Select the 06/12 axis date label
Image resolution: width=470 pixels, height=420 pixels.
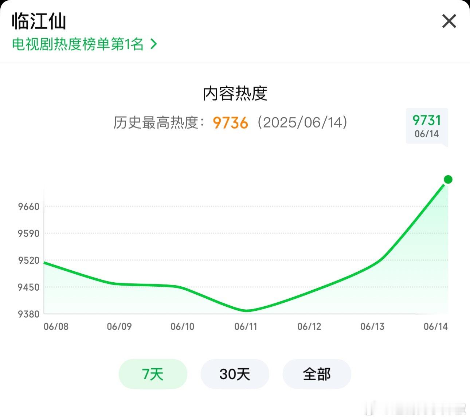click(309, 326)
